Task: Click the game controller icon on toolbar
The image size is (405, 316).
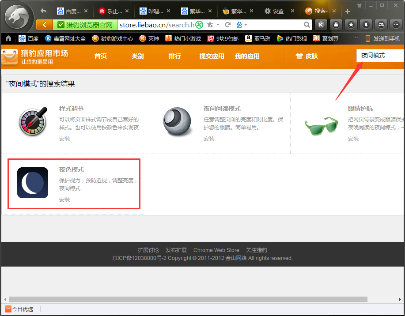Action: pos(380,25)
